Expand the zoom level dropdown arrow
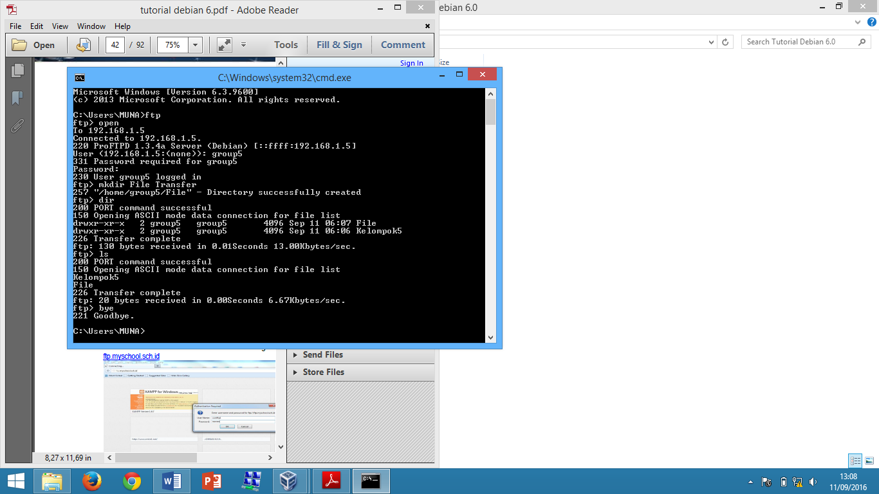The image size is (879, 494). pyautogui.click(x=196, y=45)
